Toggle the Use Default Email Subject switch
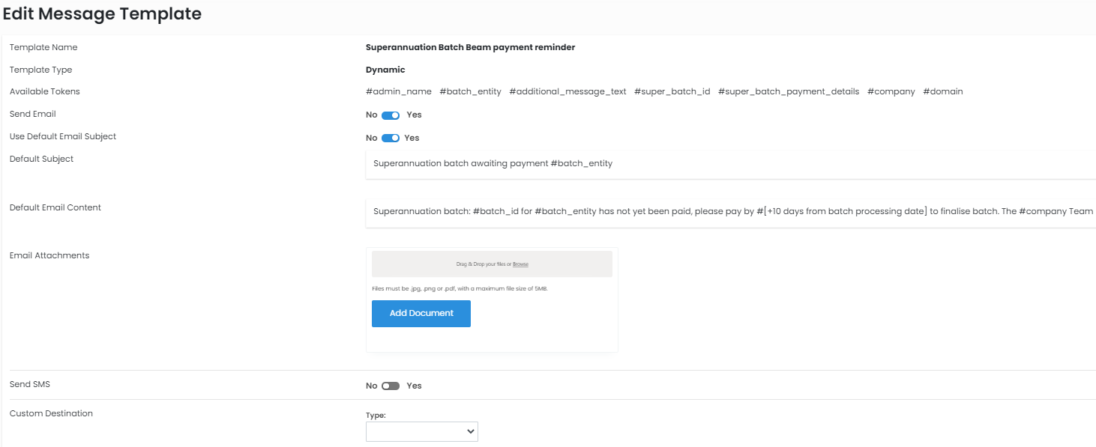The width and height of the screenshot is (1096, 447). click(391, 138)
